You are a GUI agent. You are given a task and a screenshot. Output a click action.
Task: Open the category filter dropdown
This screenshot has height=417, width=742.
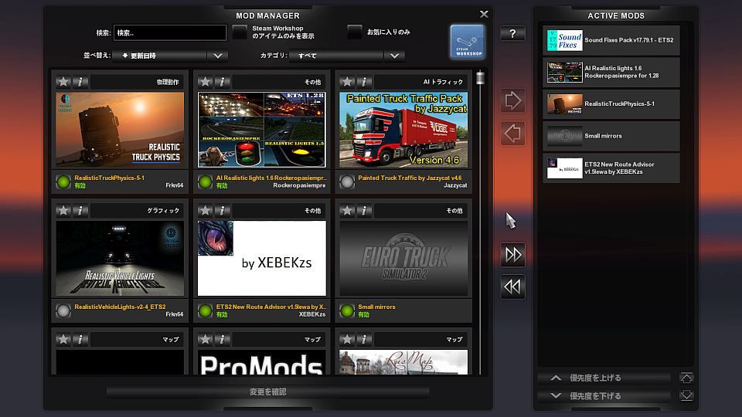click(x=395, y=56)
